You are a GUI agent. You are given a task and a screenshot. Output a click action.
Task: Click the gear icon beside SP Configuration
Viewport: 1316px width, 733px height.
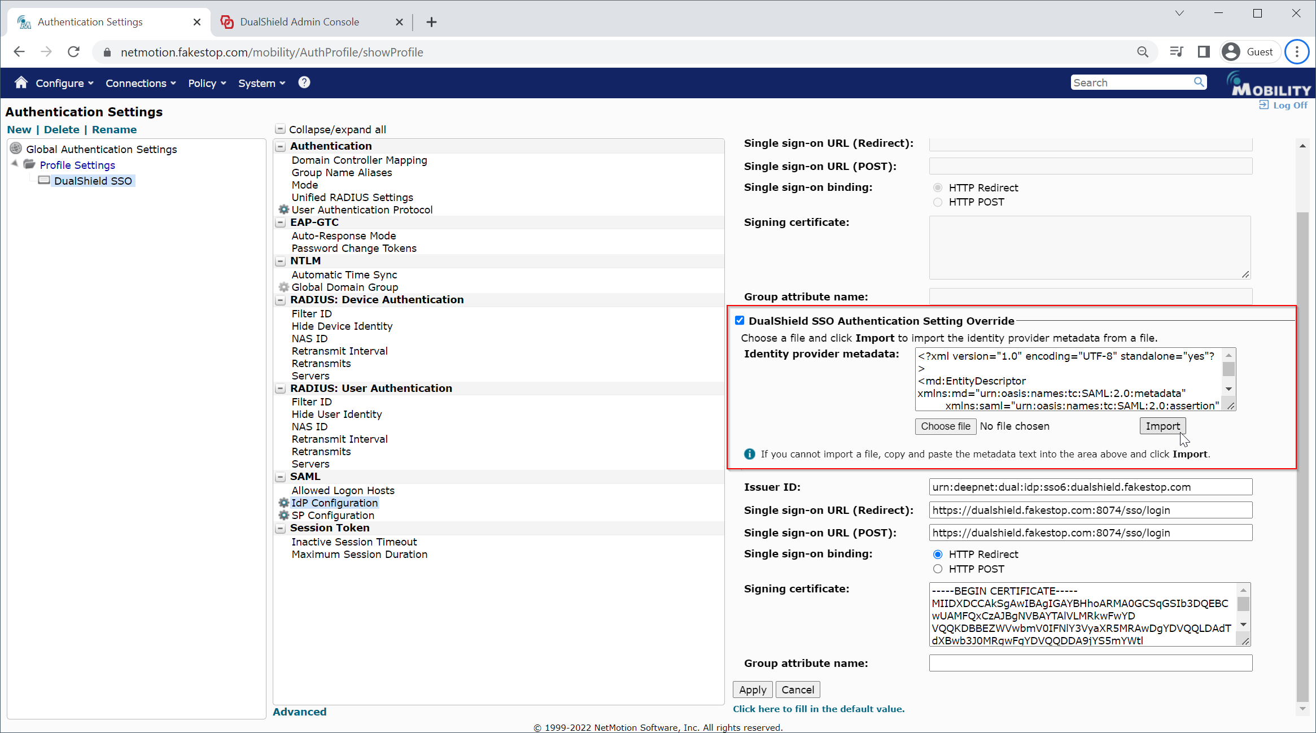click(284, 515)
